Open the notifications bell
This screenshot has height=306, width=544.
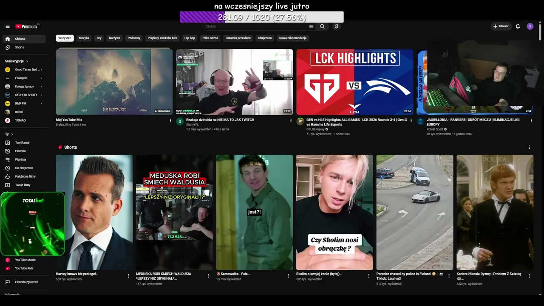(x=518, y=26)
